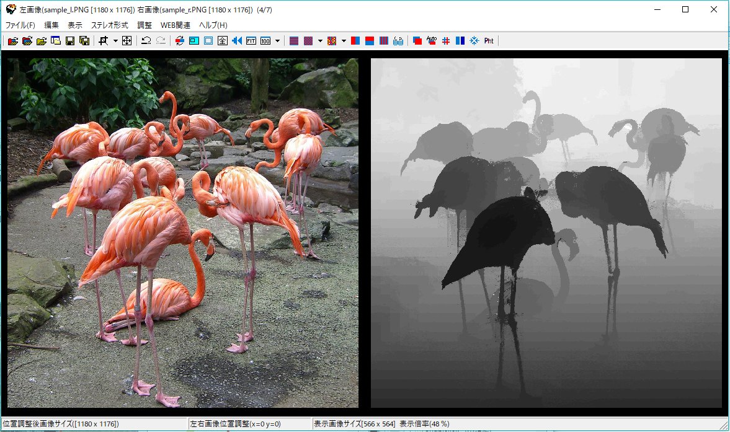730x432 pixels.
Task: Open the ステレオ形式 menu
Action: coord(109,25)
